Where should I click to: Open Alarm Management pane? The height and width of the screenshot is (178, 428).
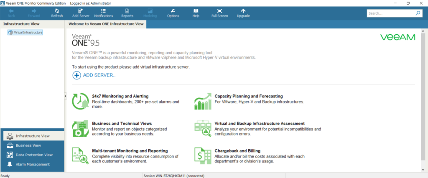pos(33,164)
